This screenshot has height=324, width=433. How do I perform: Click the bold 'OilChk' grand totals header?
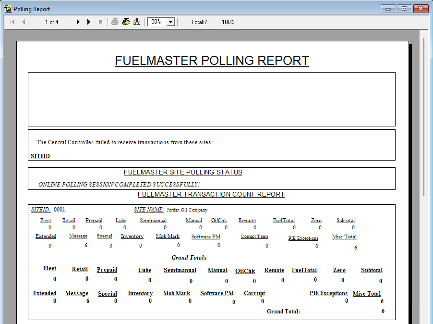point(245,271)
